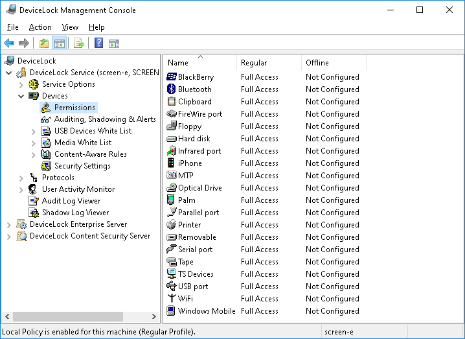Toggle the Show/Hide Action Pane button
Screen dimensions: 465x339
(114, 43)
